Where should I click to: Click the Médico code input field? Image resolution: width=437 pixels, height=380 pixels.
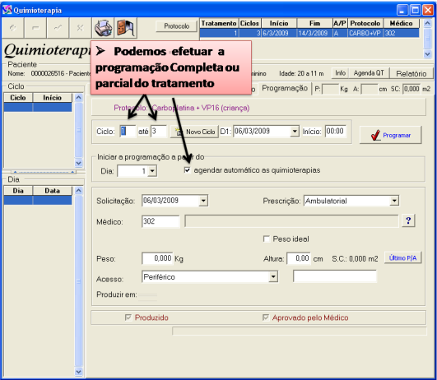tap(160, 221)
